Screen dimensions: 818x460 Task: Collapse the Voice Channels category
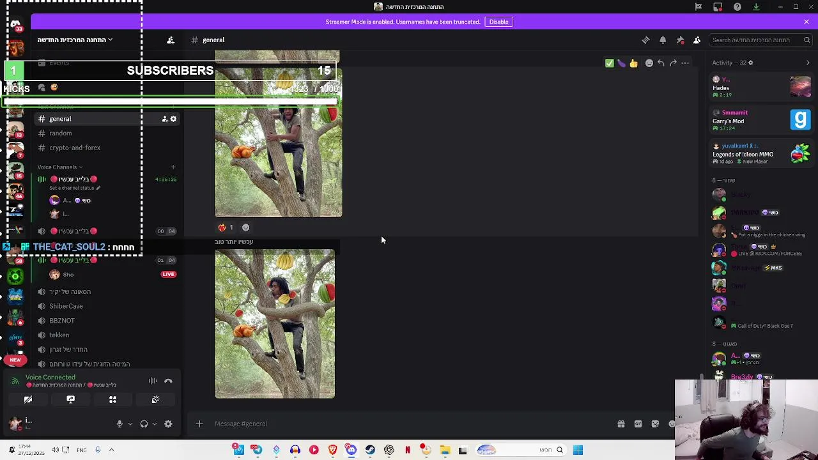coord(60,167)
